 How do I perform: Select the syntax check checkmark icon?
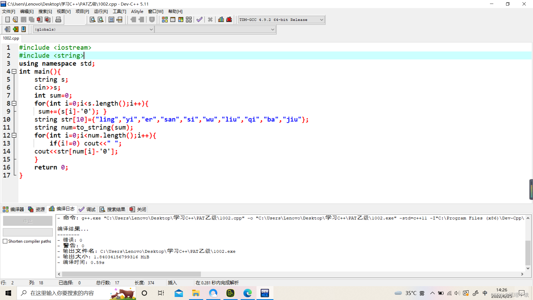point(199,19)
